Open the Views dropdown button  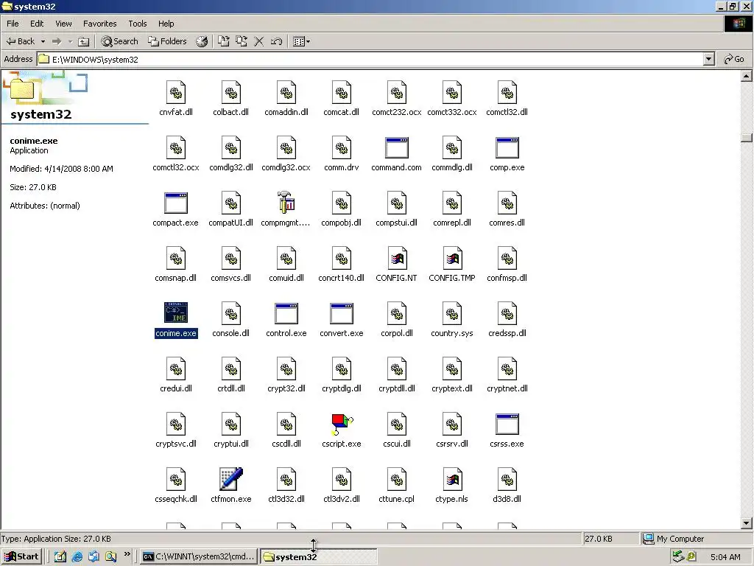(301, 41)
